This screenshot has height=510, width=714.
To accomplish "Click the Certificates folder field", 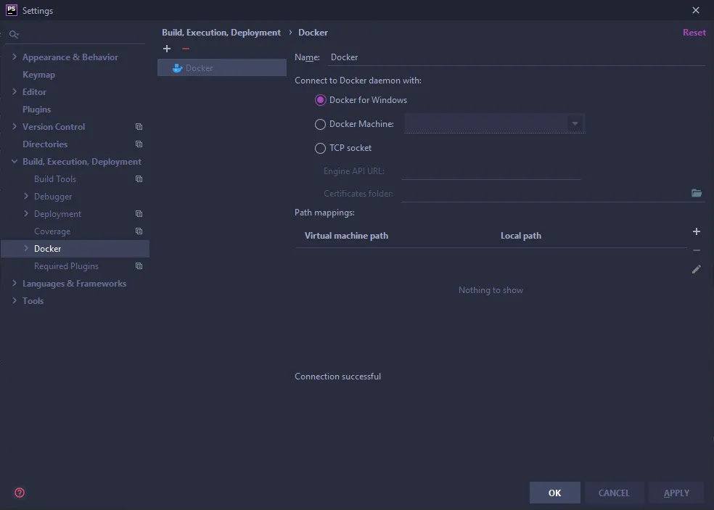I will pos(545,194).
